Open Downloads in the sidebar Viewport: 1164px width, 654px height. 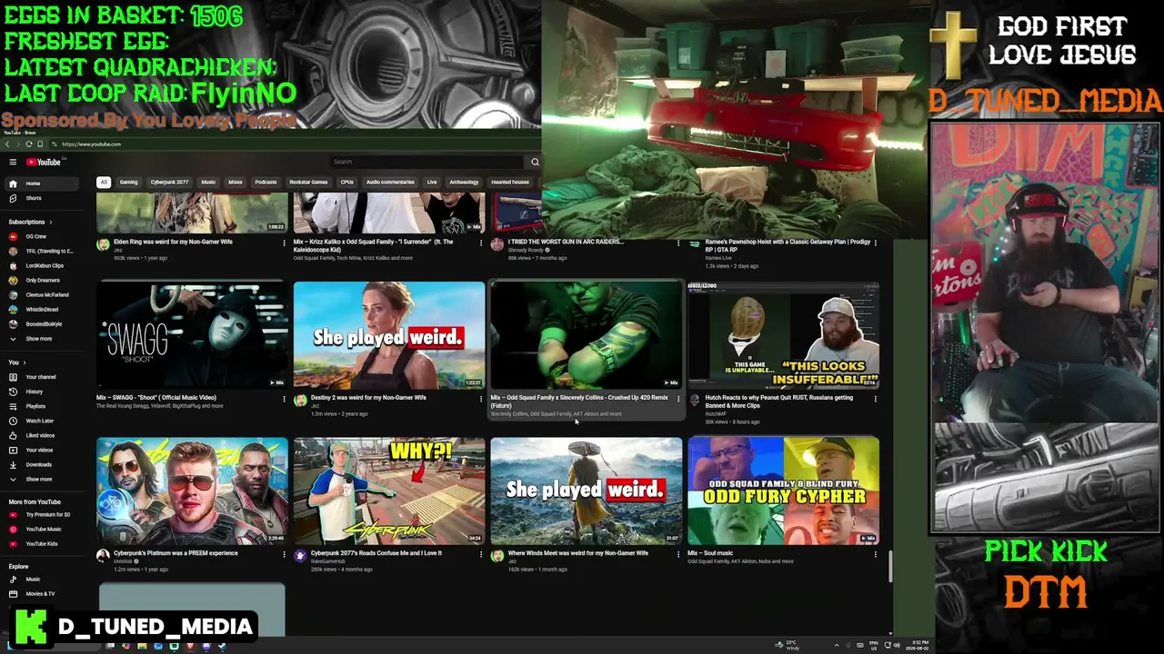pos(42,464)
